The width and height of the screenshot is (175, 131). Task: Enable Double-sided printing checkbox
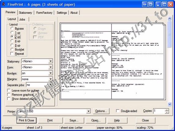coord(118,111)
